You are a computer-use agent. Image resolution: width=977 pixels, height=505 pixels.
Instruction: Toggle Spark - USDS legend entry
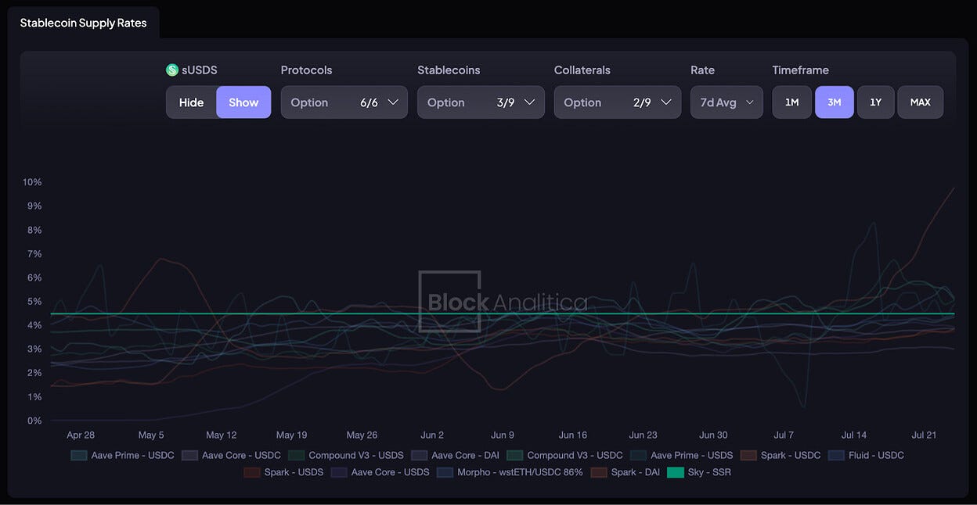283,472
